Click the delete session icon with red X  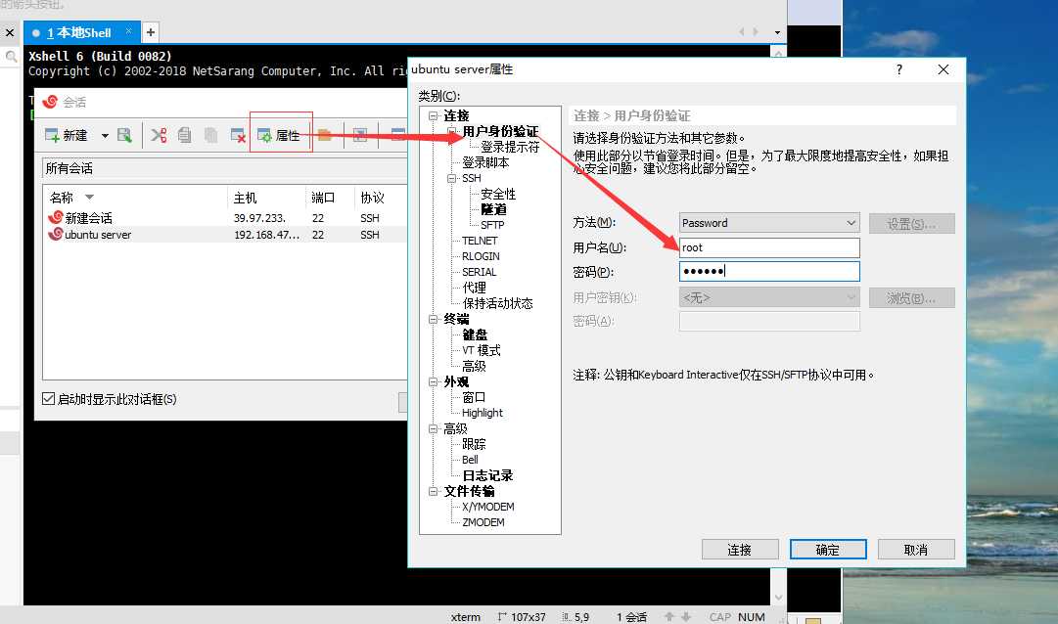pyautogui.click(x=238, y=136)
